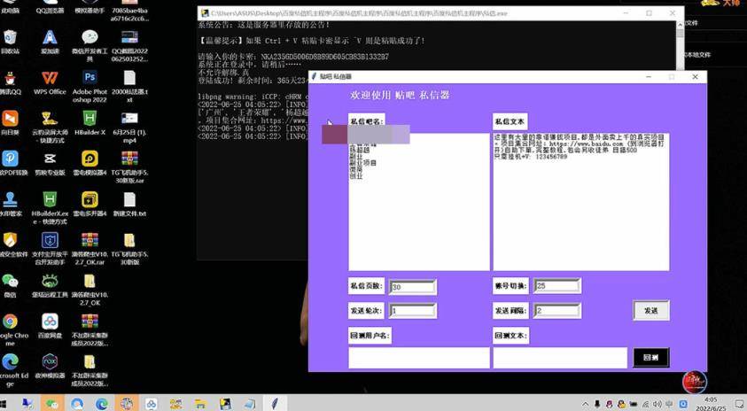Open the WeChat icon on the taskbar

click(x=52, y=404)
